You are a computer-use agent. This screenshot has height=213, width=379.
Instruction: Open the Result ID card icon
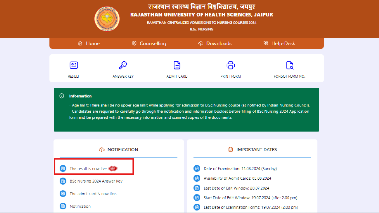click(x=74, y=65)
